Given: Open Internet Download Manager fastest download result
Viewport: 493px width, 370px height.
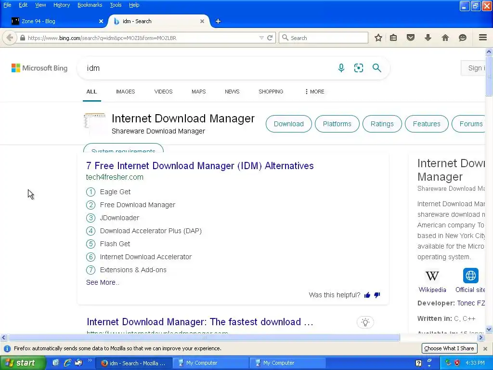Looking at the screenshot, I should pyautogui.click(x=200, y=322).
